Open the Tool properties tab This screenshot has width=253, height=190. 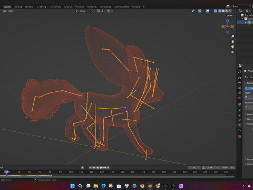[x=239, y=72]
